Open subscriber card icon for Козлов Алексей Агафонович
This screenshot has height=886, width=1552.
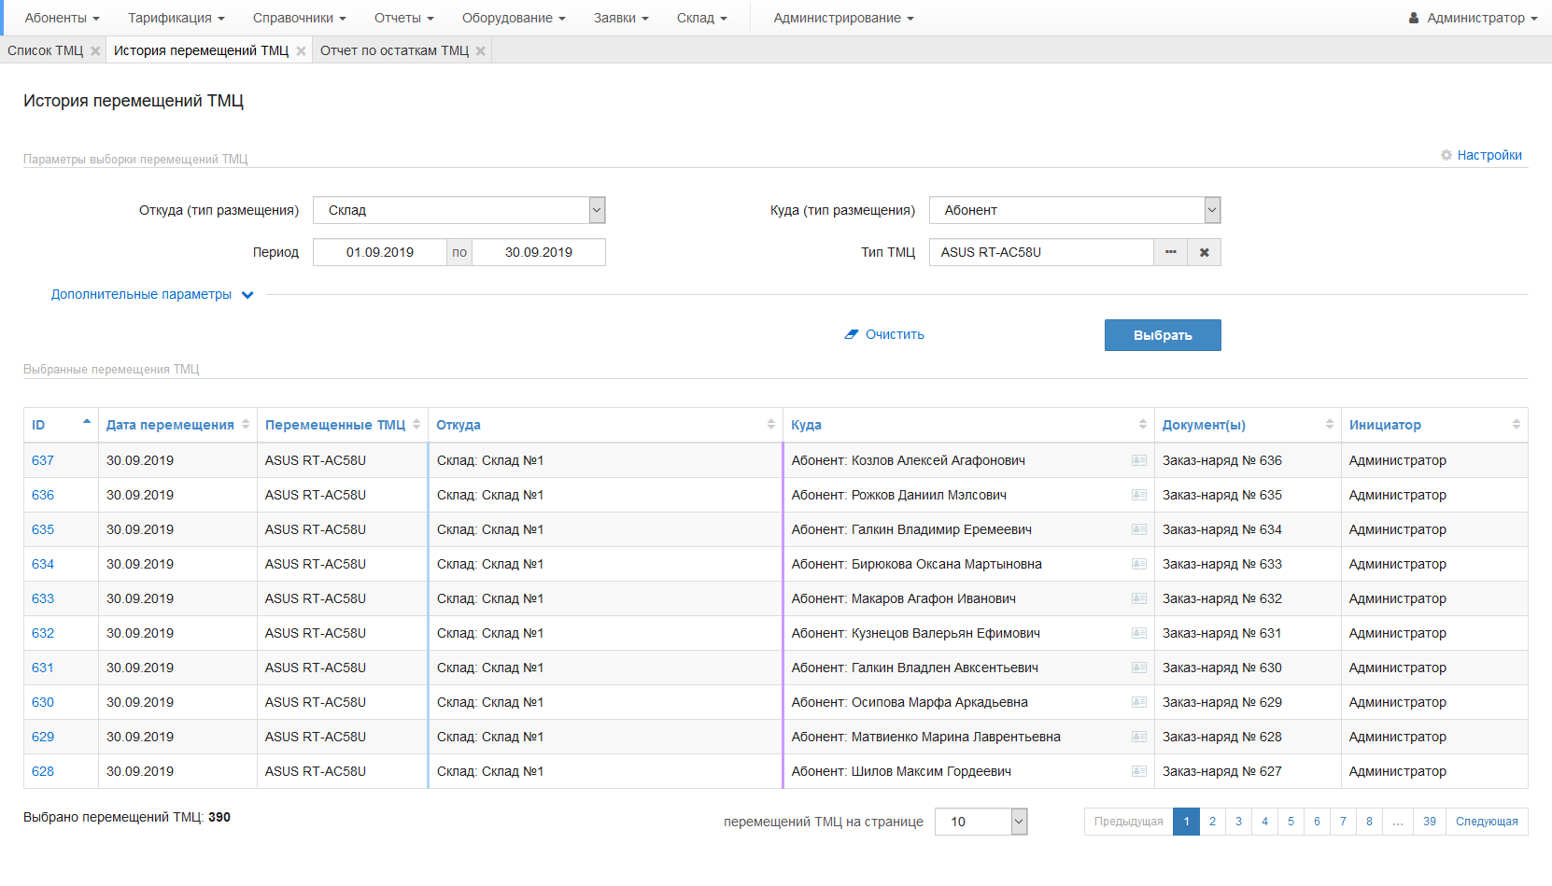click(1139, 460)
